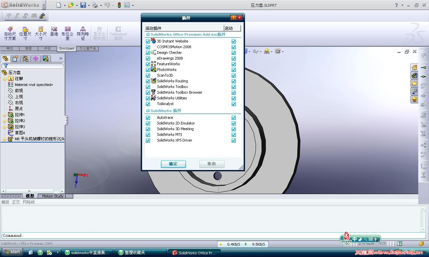Viewport: 429px width, 257px height.
Task: Uncheck the FeatureWorks add-in
Action: (148, 64)
